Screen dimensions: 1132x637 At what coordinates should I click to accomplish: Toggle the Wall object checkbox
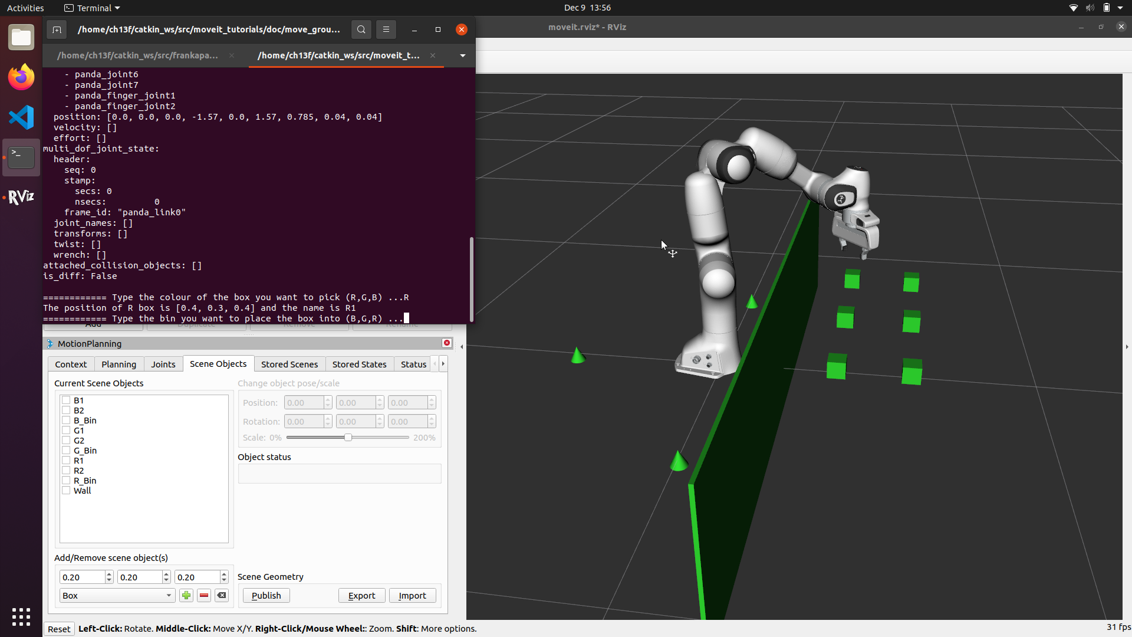(x=67, y=490)
